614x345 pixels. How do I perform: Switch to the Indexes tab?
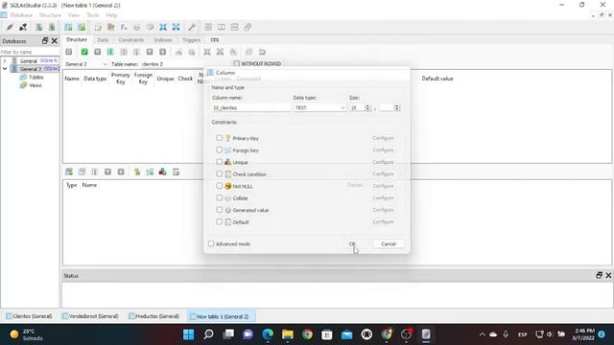click(x=163, y=40)
